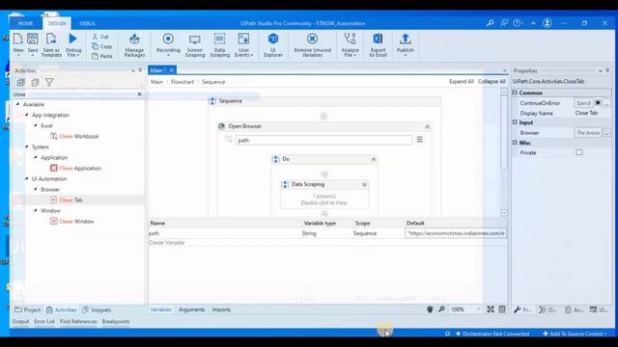Click the New file icon

(18, 43)
